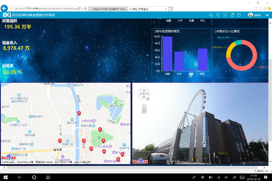Rotate street view right with the right arrow
The height and width of the screenshot is (181, 272).
(x=147, y=94)
